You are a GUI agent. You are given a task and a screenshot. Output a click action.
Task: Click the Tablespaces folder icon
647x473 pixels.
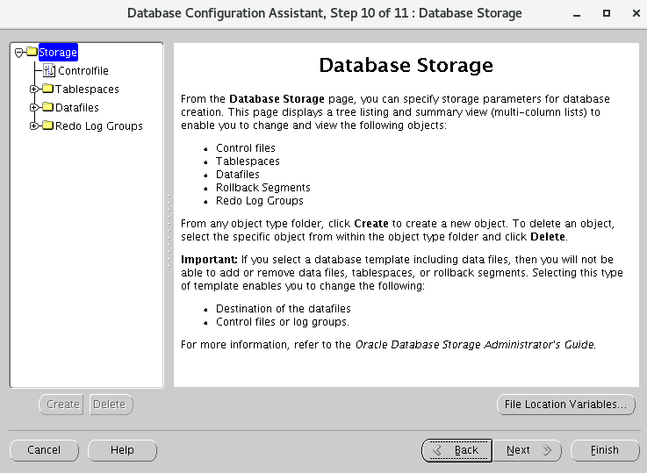coord(48,90)
